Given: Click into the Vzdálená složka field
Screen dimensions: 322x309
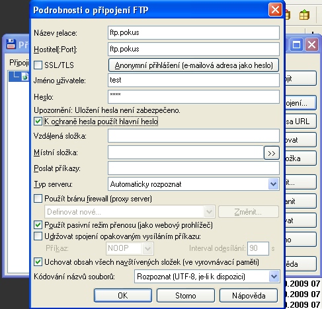Looking at the screenshot, I should (194, 136).
